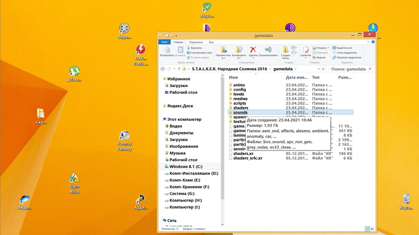Click Снять выделение (Select none)
The height and width of the screenshot is (235, 419).
pyautogui.click(x=344, y=53)
